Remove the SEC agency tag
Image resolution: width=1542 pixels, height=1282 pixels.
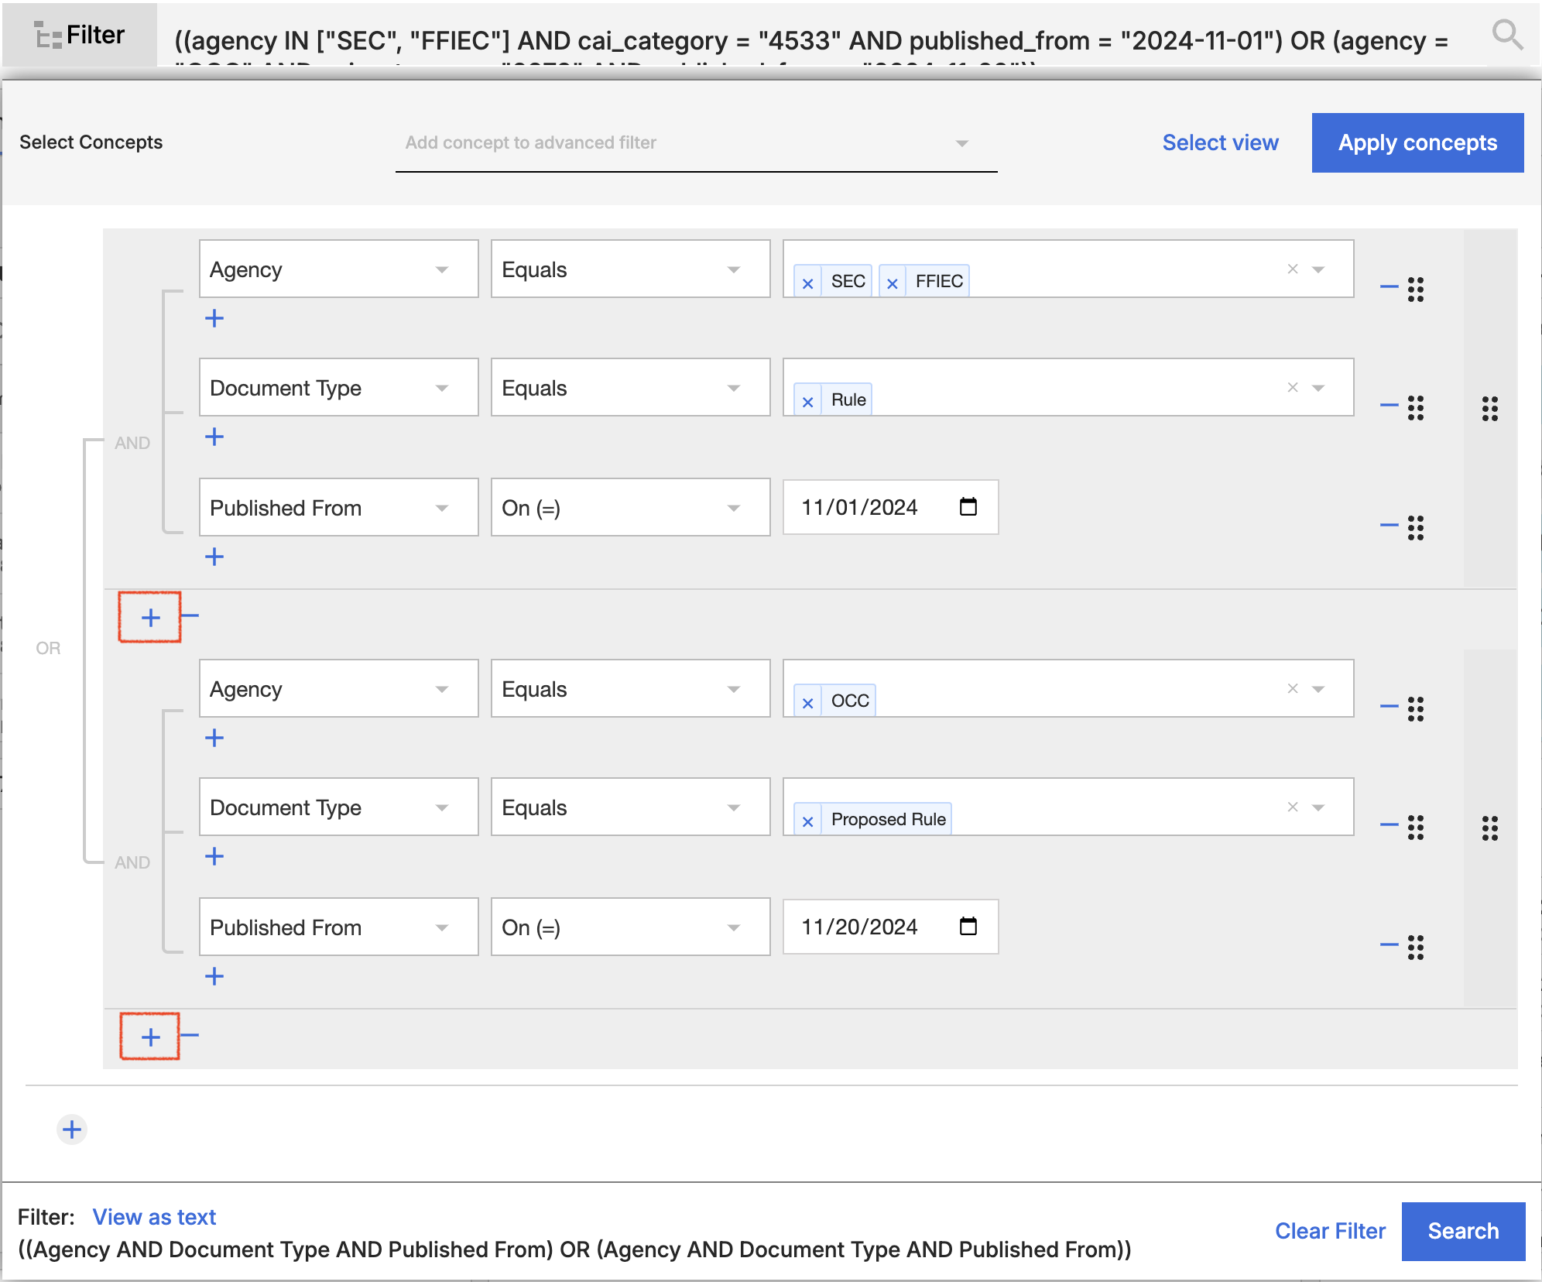point(807,283)
